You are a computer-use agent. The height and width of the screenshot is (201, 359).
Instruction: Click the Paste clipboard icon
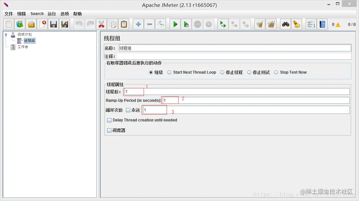click(x=124, y=24)
